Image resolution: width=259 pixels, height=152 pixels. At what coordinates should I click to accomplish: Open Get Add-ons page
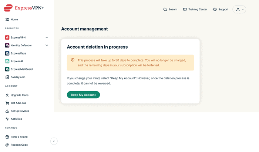pyautogui.click(x=18, y=103)
